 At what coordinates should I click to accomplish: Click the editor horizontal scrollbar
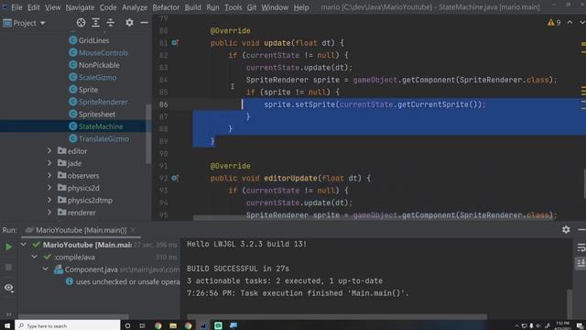click(x=373, y=217)
